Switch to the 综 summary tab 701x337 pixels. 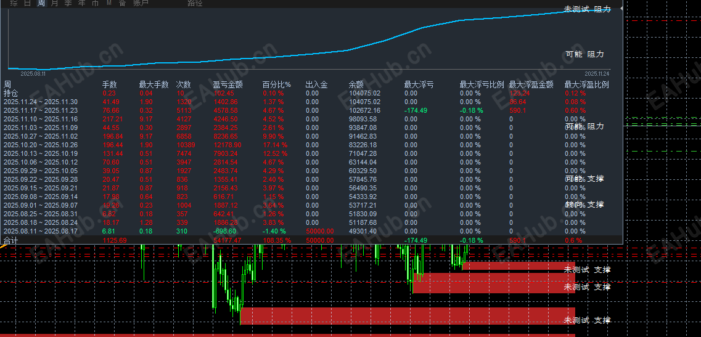[14, 3]
